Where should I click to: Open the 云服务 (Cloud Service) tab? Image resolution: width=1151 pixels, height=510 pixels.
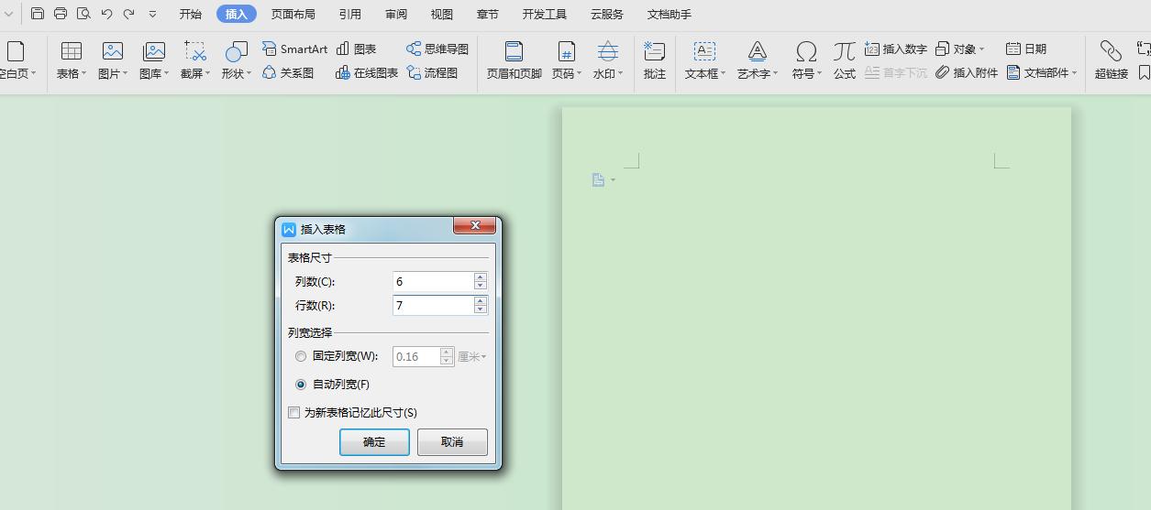(x=607, y=14)
